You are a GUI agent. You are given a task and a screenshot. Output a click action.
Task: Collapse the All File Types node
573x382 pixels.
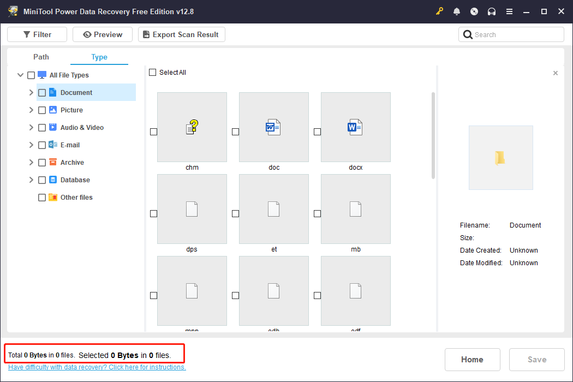point(20,75)
